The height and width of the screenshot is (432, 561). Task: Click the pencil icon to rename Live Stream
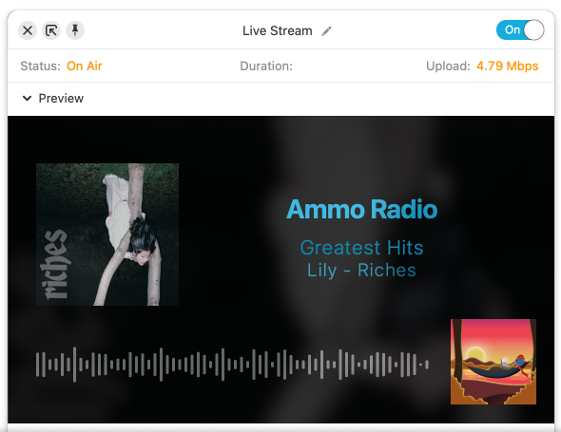[x=326, y=31]
